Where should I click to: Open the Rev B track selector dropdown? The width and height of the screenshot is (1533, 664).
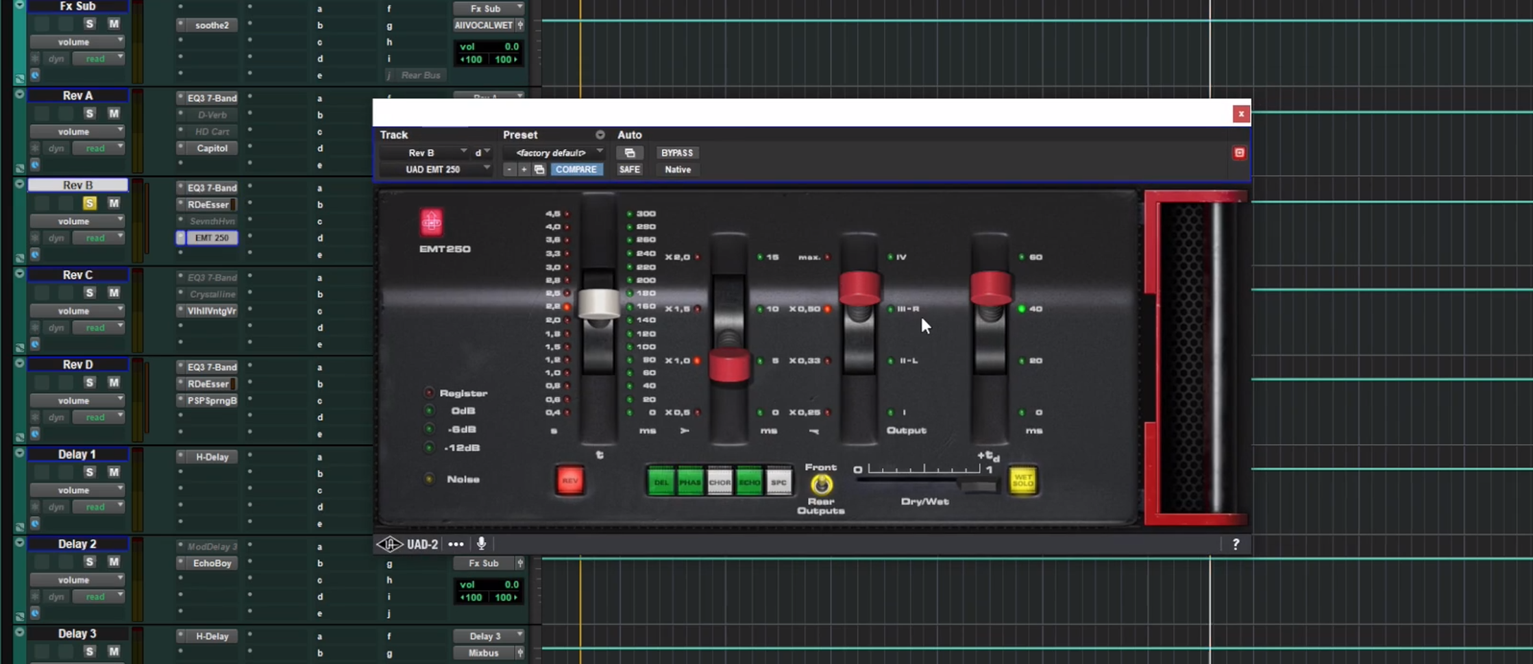pos(425,153)
